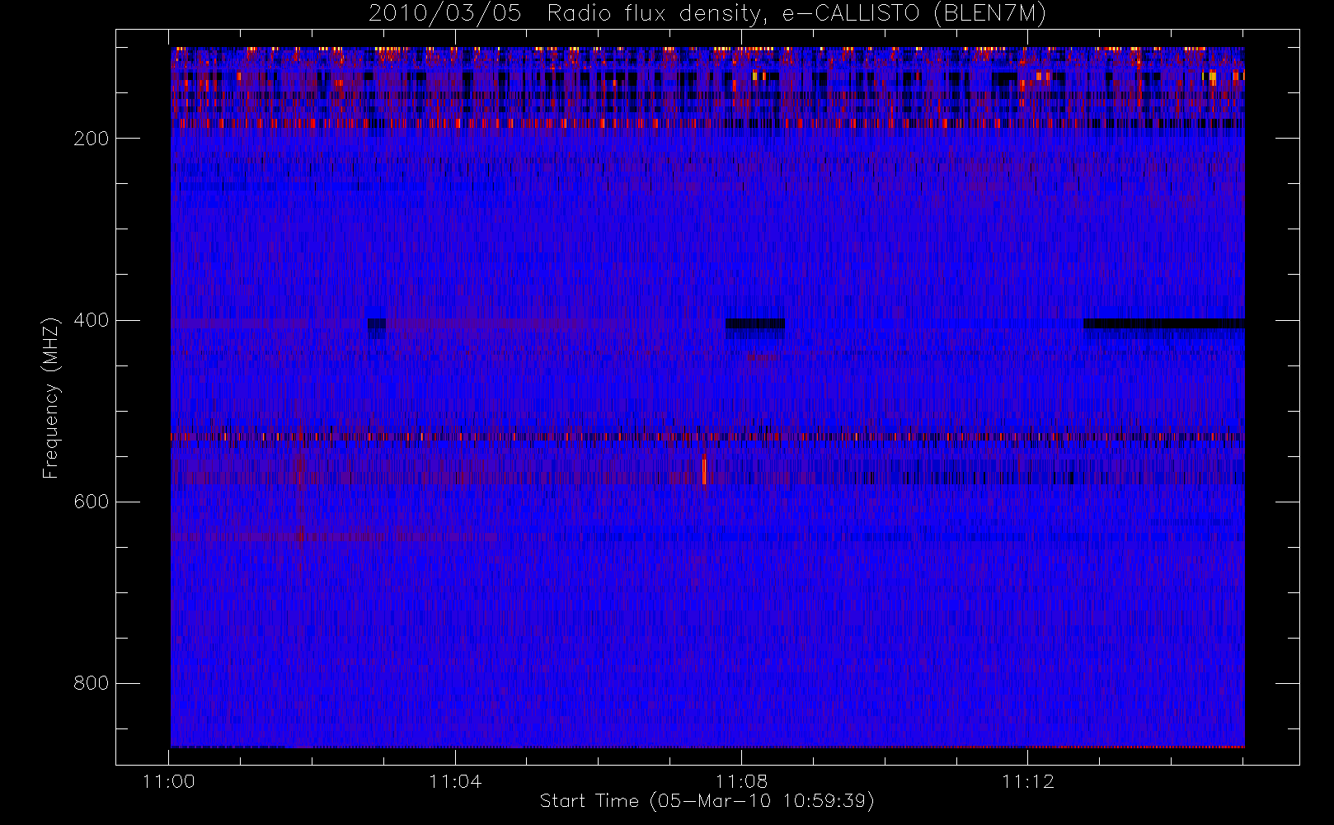
Task: Click the 'Start Time (05-Mar-10 10:59:39)' x-axis label
Action: coord(707,801)
